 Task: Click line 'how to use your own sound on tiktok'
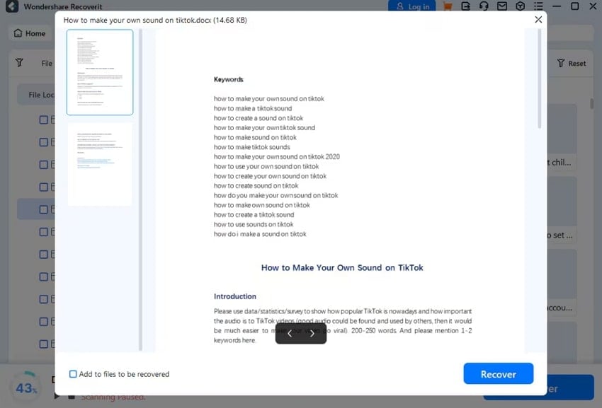click(266, 166)
